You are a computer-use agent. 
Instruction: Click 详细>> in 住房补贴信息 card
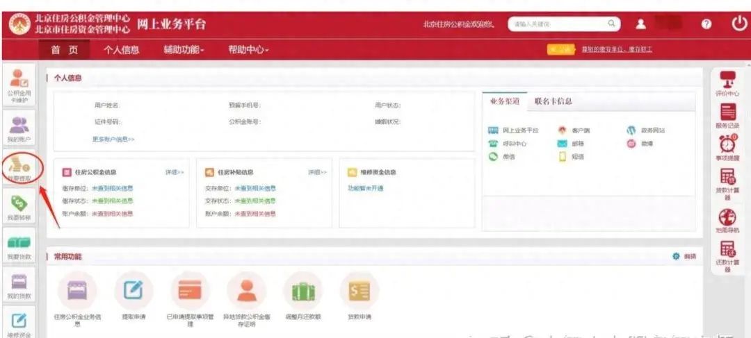[317, 172]
